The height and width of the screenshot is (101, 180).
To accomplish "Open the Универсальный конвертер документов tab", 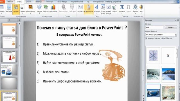I will pos(107,2).
